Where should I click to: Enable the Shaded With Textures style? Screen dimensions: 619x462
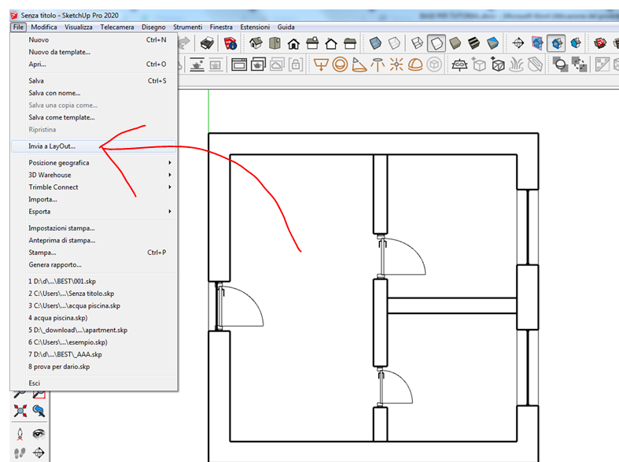coord(474,43)
